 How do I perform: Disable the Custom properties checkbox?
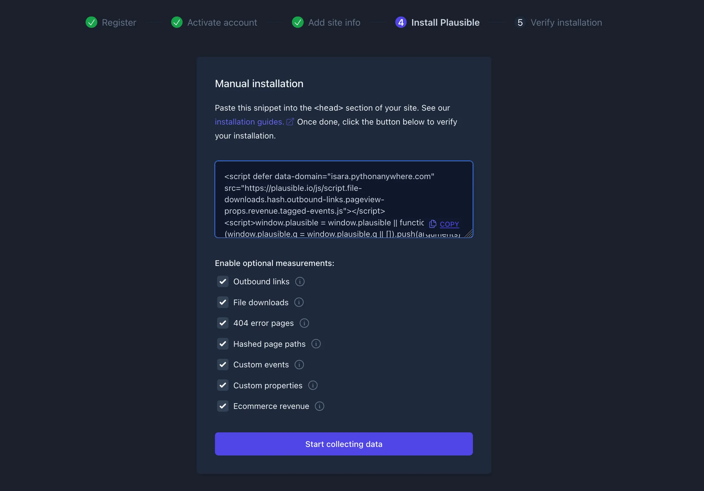click(223, 385)
